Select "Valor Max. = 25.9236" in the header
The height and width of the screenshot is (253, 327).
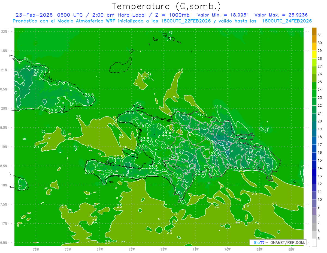click(x=281, y=15)
